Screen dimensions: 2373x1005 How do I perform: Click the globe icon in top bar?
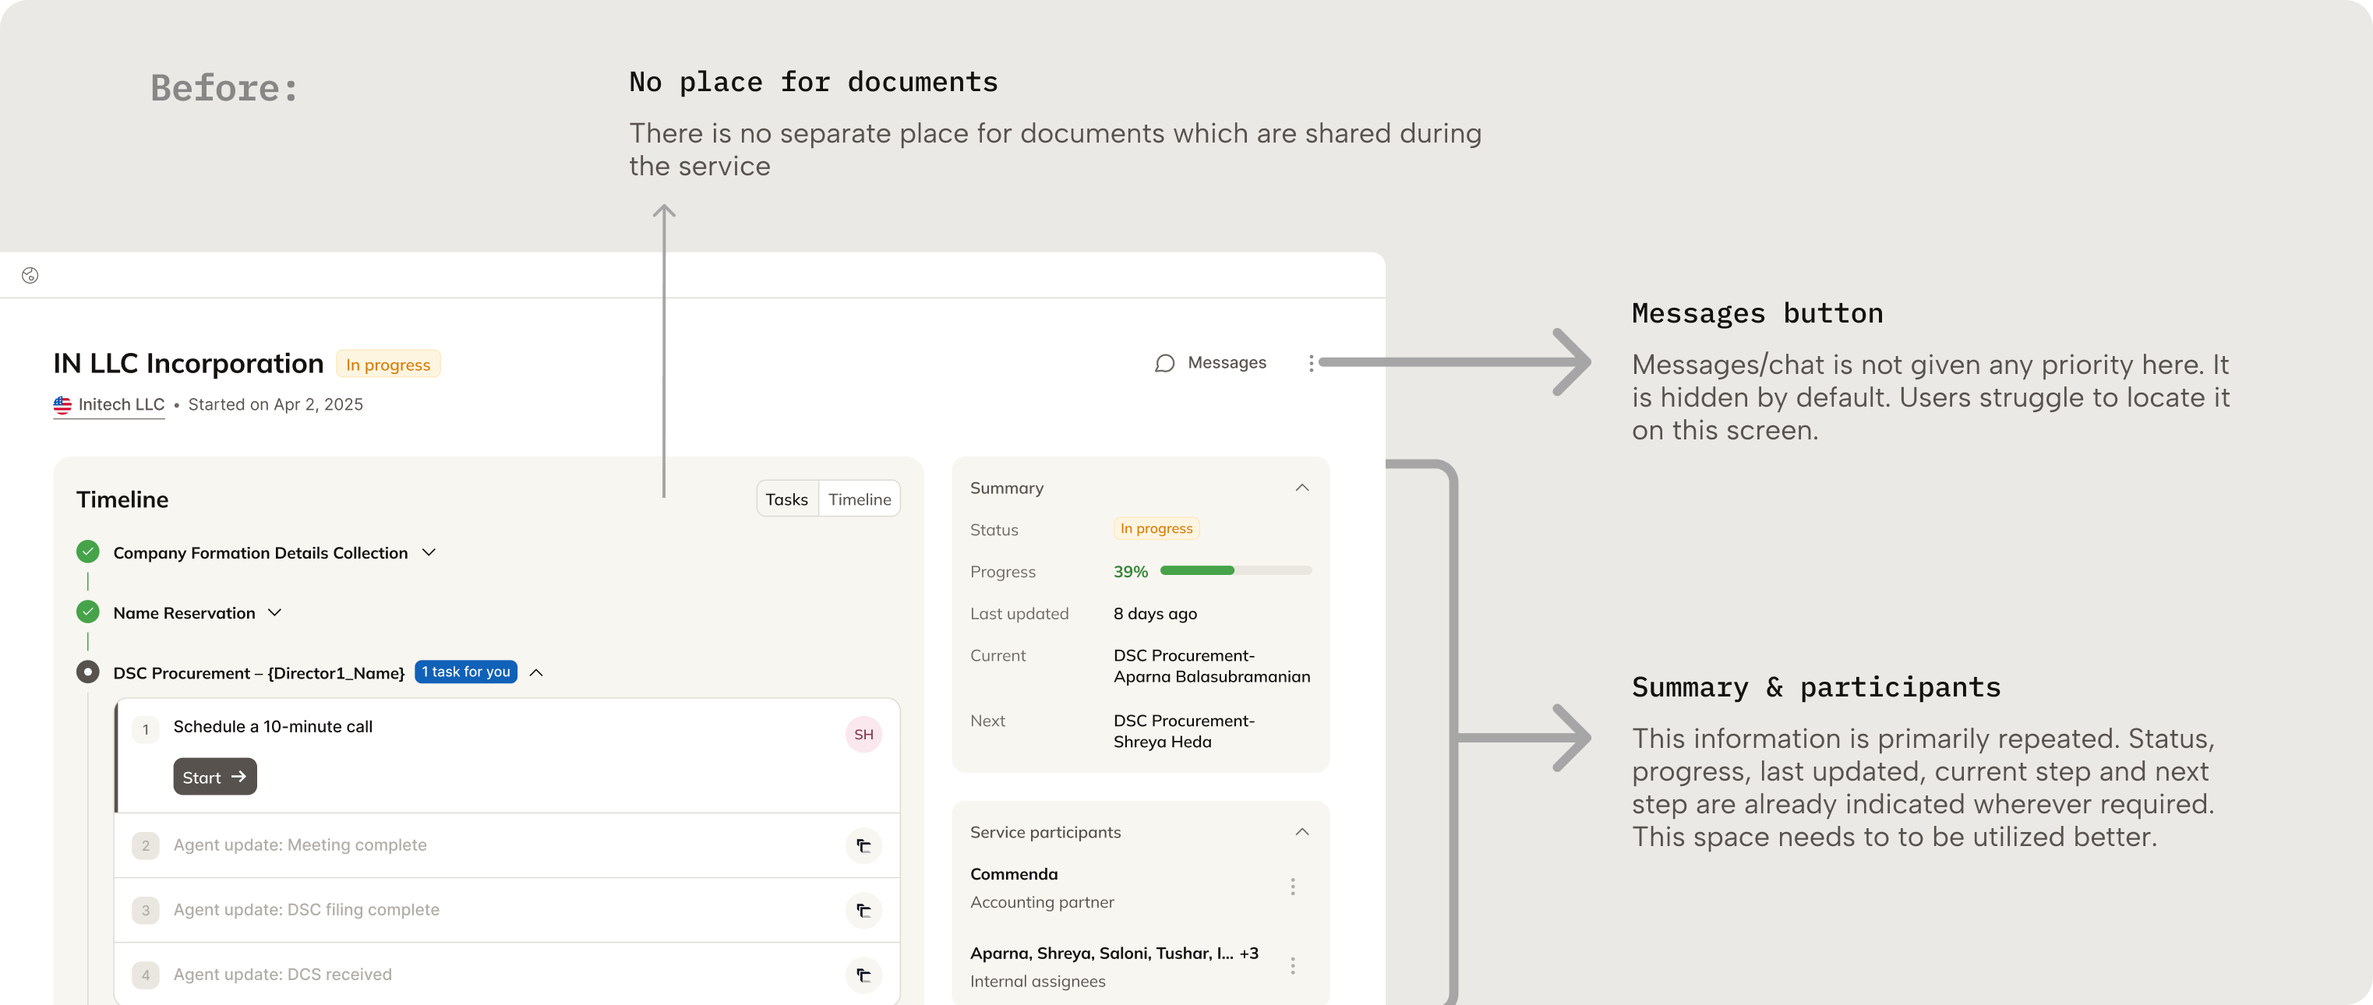30,276
